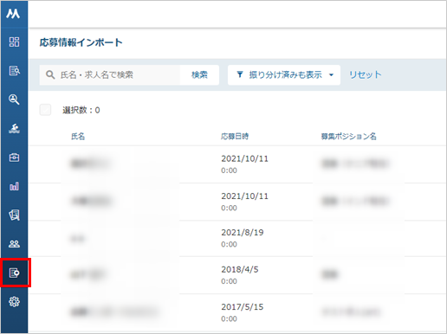
Task: Click the 選択数：0 label
Action: click(81, 110)
